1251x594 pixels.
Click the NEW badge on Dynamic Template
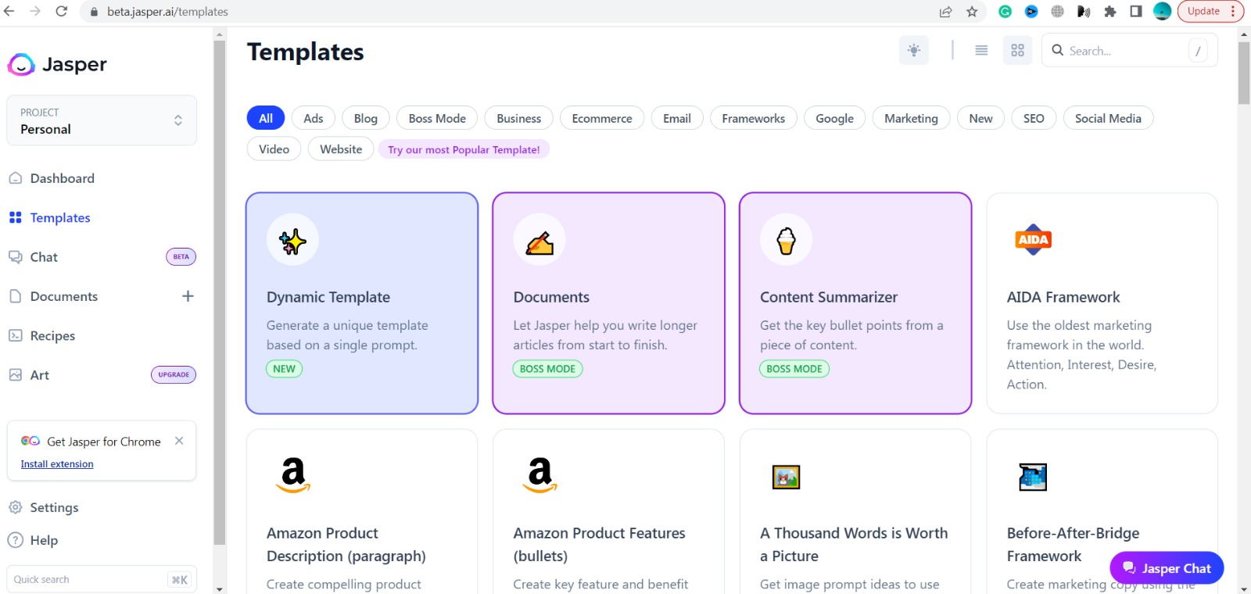(285, 369)
